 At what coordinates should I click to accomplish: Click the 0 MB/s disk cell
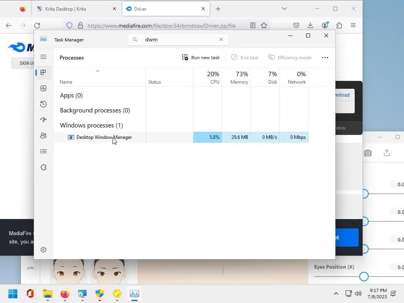pos(266,137)
